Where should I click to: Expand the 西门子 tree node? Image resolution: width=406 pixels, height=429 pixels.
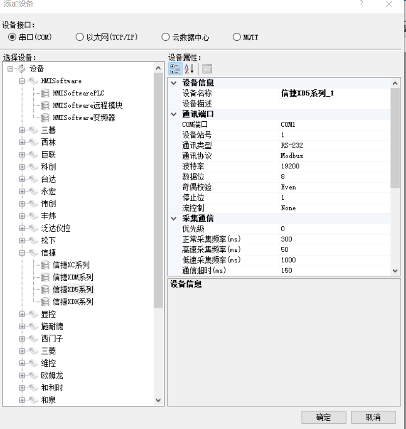pos(22,339)
